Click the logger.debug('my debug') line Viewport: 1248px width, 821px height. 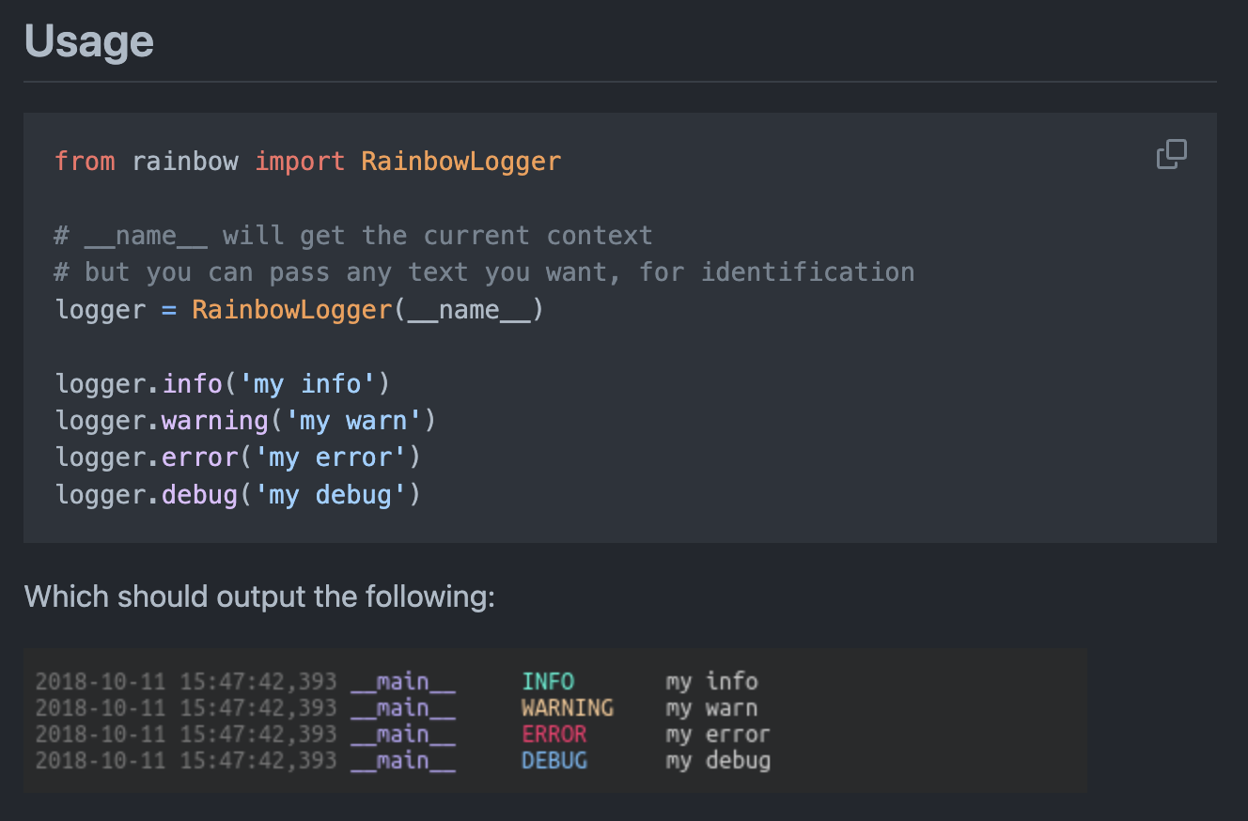(x=238, y=494)
